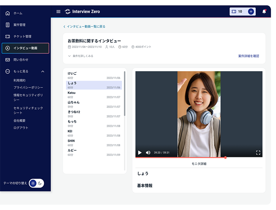
Task: Select けいご interview in list
Action: pos(94,76)
